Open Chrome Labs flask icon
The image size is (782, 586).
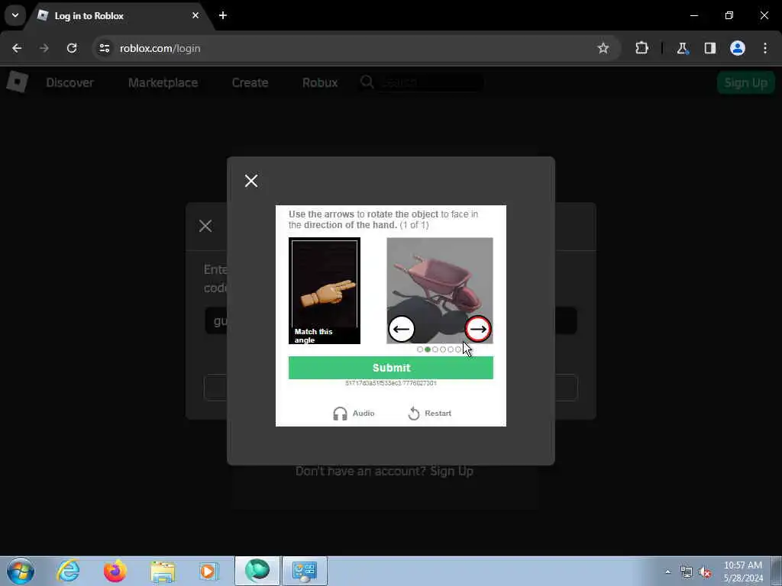(x=682, y=48)
